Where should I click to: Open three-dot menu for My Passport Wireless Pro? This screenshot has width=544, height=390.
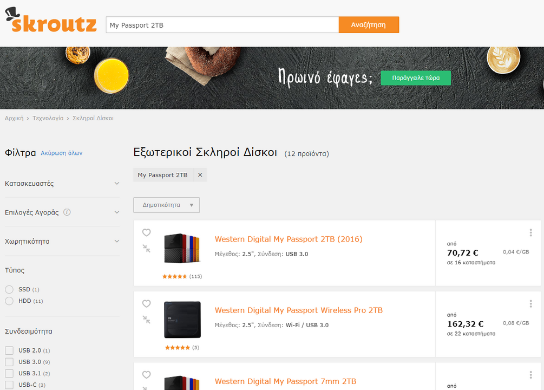530,304
